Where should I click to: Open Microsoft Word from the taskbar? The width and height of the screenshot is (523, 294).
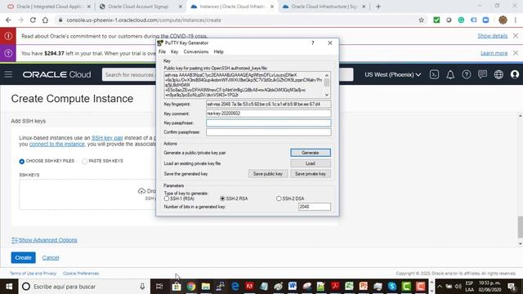point(293,287)
